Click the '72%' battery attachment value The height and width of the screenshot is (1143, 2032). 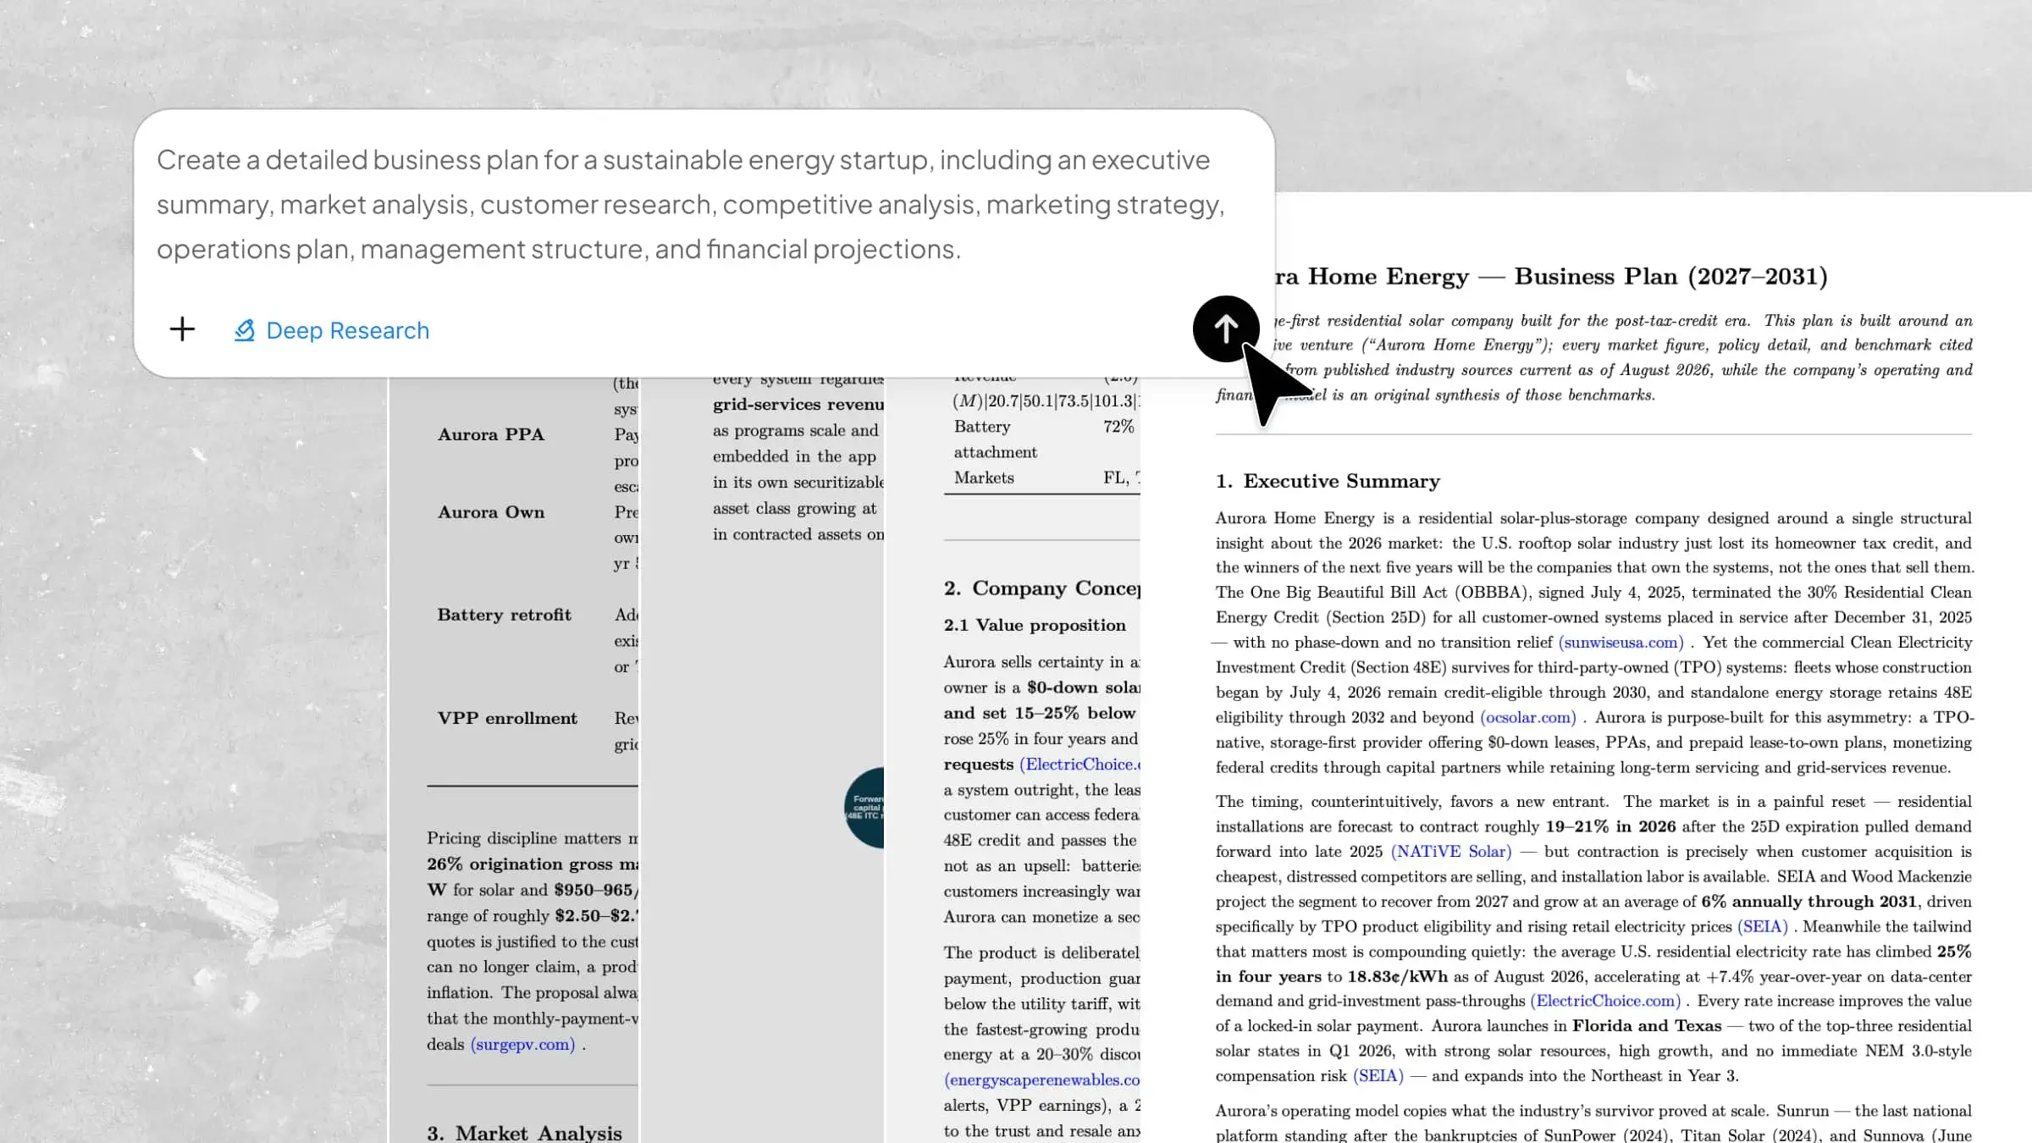(x=1118, y=427)
